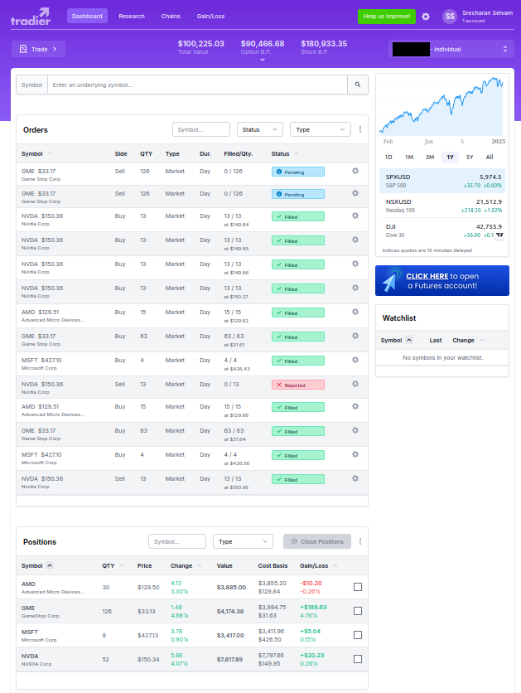Open gear for rejected NVDA sell order
Viewport: 521px width, 693px height.
(x=355, y=384)
